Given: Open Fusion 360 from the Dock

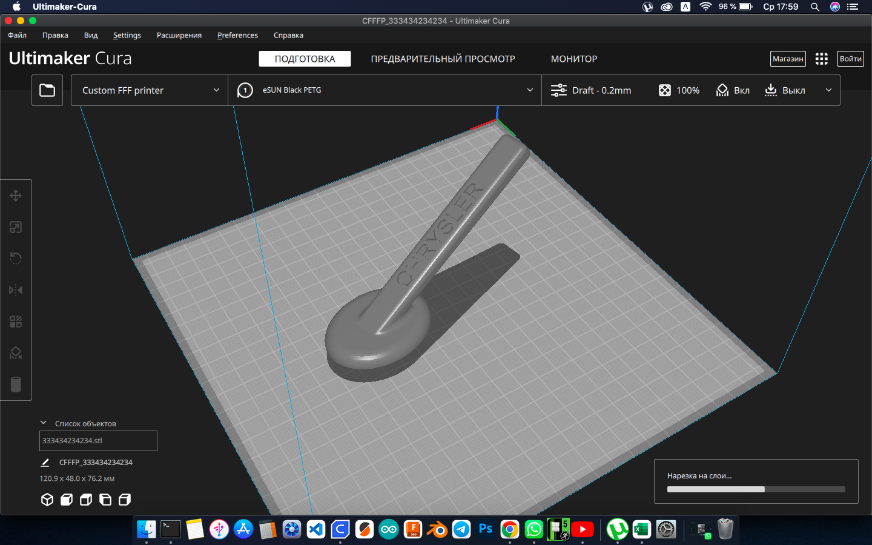Looking at the screenshot, I should pyautogui.click(x=413, y=529).
